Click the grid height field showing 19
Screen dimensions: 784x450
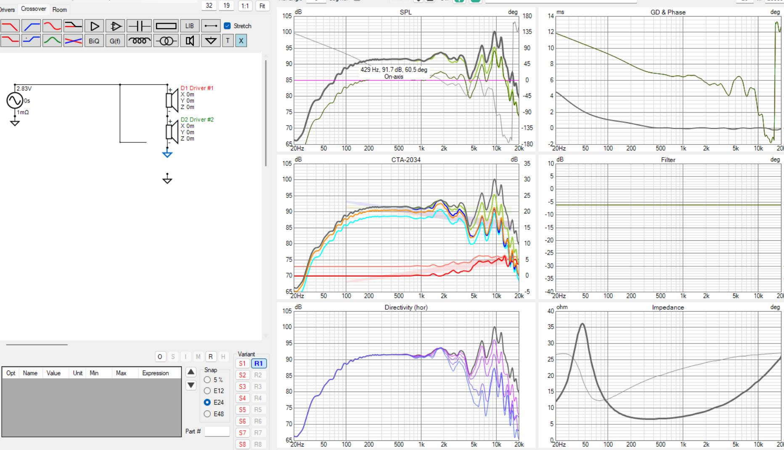point(226,5)
